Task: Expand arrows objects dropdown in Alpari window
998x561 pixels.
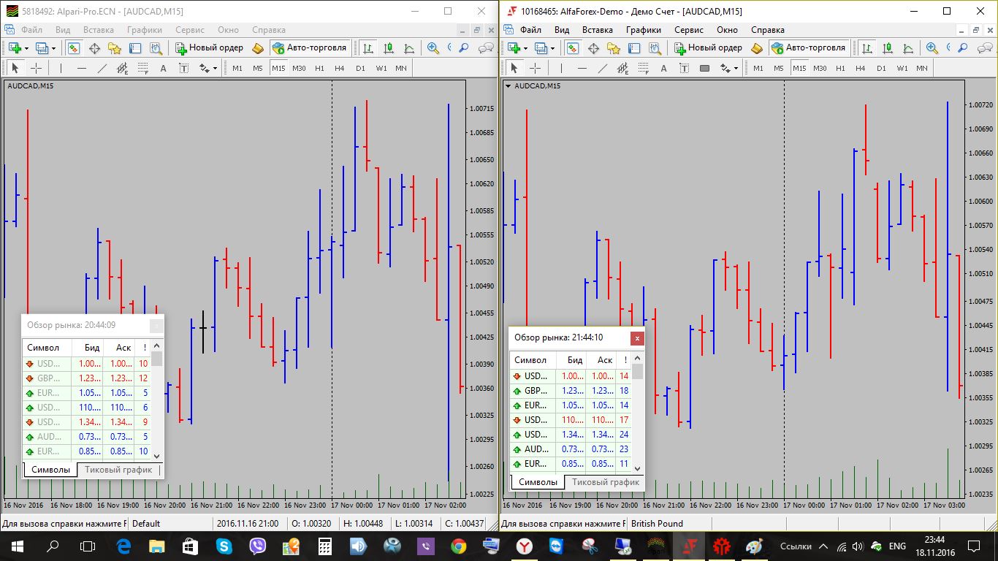Action: (x=216, y=68)
